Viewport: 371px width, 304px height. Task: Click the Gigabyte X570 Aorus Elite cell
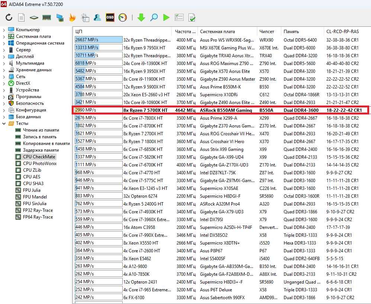point(225,71)
